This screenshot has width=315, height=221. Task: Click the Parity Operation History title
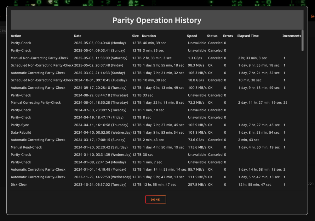(157, 20)
